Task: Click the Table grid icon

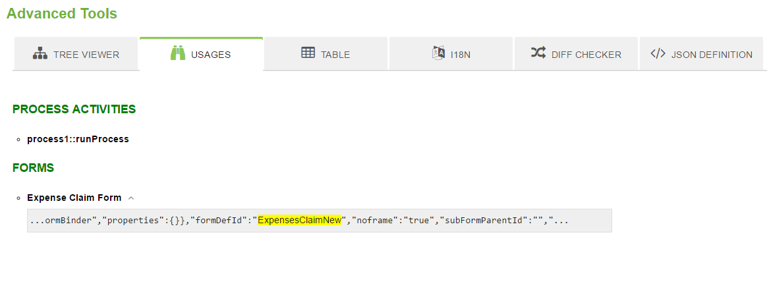Action: (308, 53)
